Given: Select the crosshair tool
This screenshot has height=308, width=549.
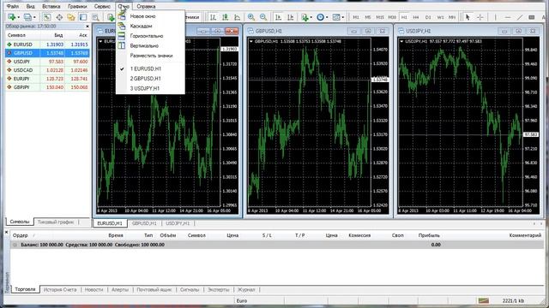Looking at the screenshot, I should [x=480, y=17].
